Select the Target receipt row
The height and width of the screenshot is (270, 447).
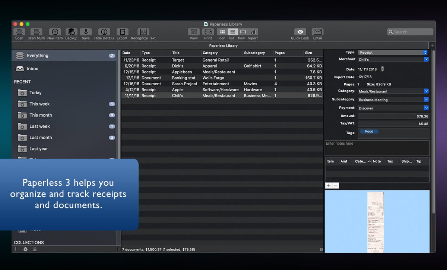pos(222,60)
